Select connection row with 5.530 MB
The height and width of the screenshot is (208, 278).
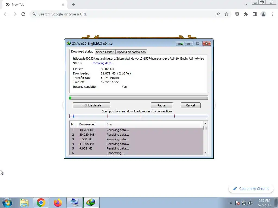point(136,139)
